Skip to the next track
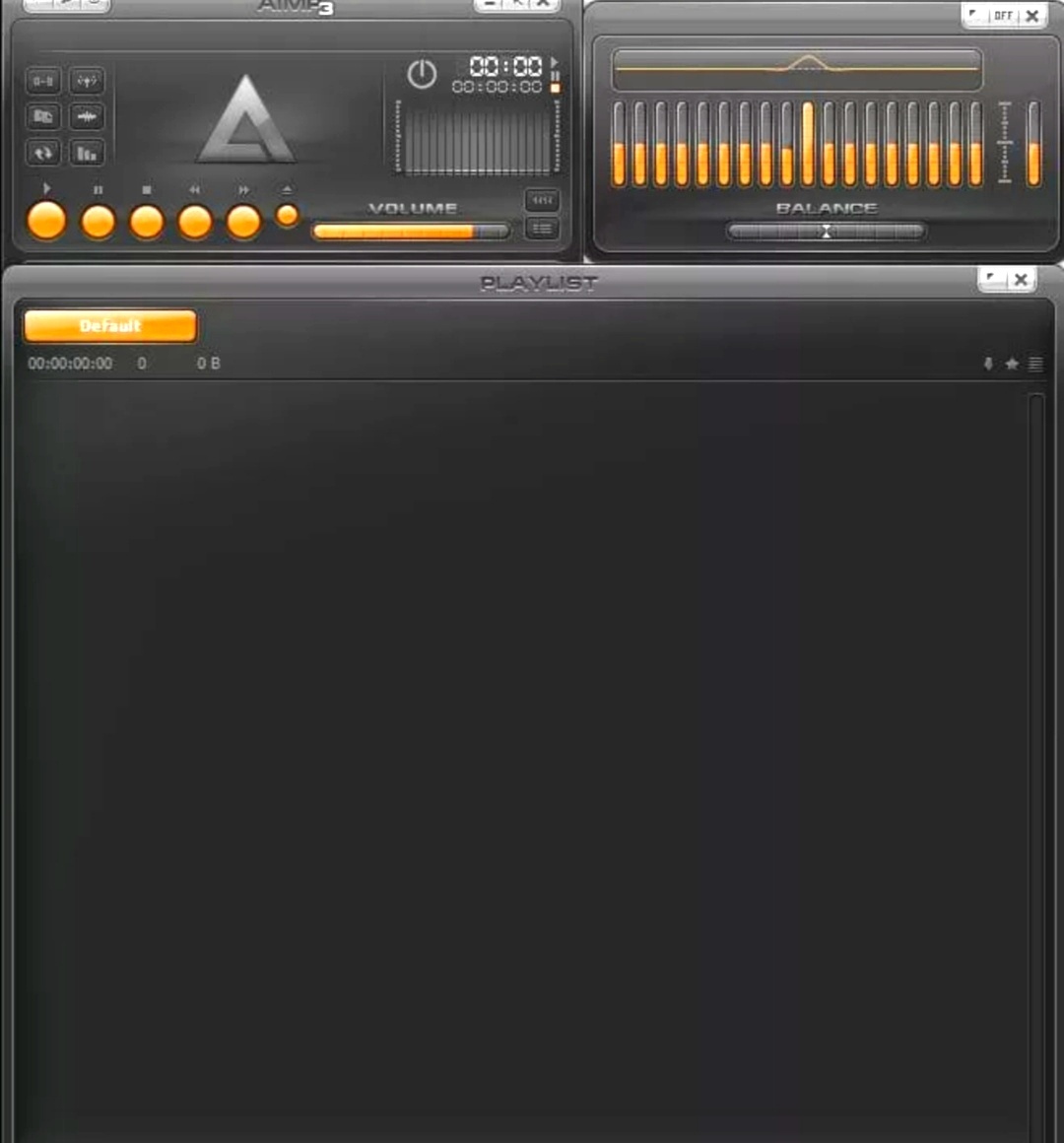 point(243,222)
